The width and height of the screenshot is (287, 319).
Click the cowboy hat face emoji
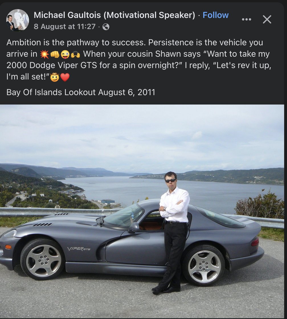[x=55, y=77]
